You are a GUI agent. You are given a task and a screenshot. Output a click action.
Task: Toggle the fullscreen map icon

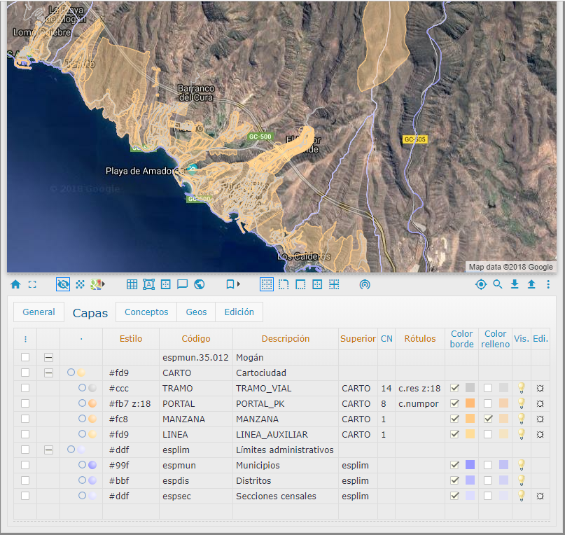point(32,284)
